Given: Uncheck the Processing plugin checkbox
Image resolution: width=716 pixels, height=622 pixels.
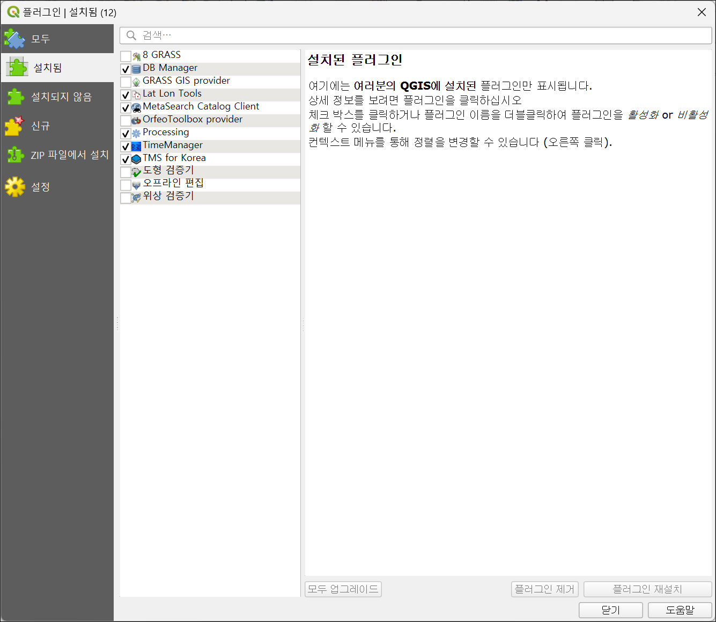Looking at the screenshot, I should (126, 134).
